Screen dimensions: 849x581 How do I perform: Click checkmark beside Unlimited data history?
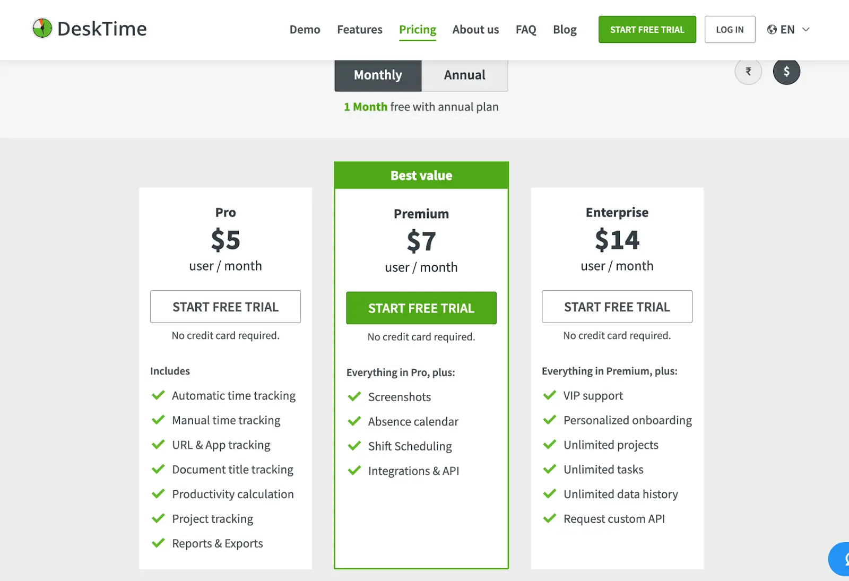[550, 494]
